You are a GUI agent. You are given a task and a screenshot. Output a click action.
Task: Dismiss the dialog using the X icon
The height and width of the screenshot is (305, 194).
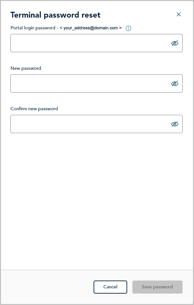[x=178, y=14]
